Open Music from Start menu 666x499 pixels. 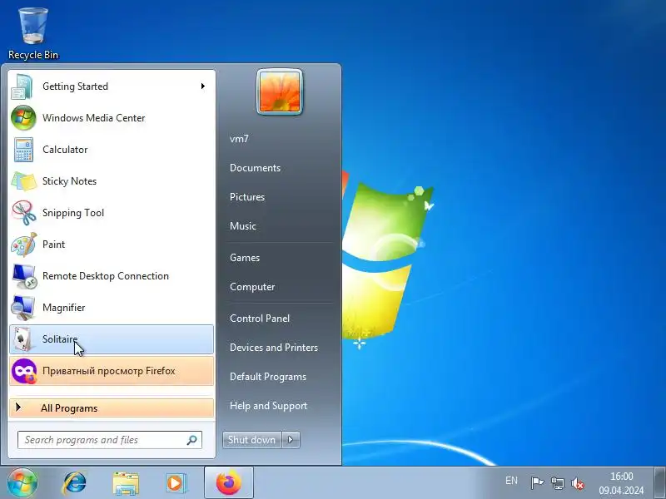[x=242, y=225]
